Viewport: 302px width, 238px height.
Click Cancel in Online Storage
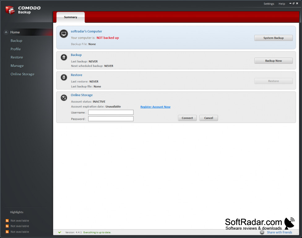pyautogui.click(x=209, y=118)
